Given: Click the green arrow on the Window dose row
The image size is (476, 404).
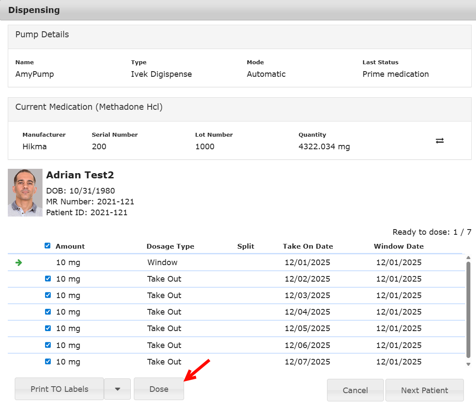Looking at the screenshot, I should coord(19,263).
